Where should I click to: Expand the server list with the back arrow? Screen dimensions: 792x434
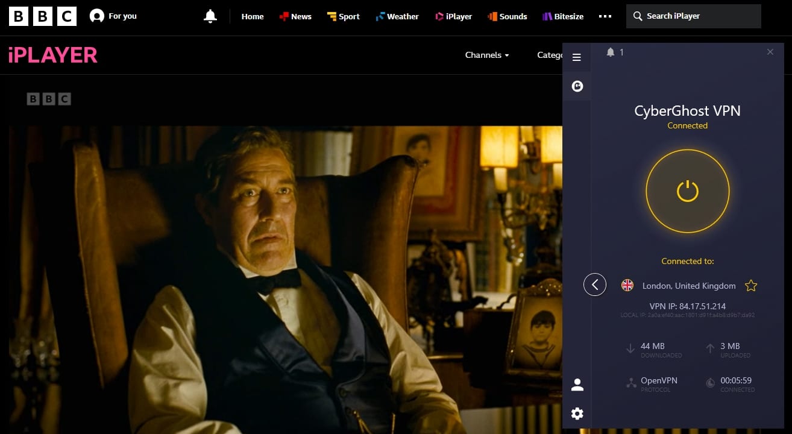(x=595, y=285)
